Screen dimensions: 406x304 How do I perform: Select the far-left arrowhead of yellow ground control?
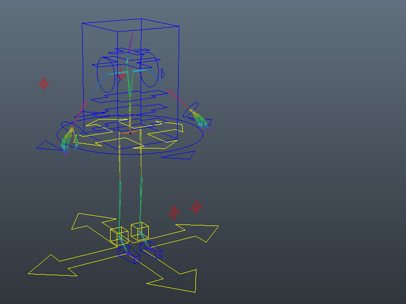pos(49,266)
